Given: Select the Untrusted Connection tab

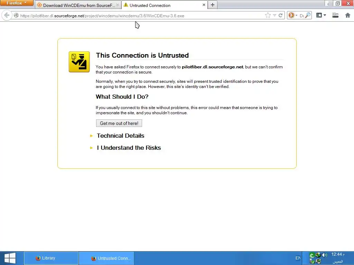Looking at the screenshot, I should coord(164,5).
